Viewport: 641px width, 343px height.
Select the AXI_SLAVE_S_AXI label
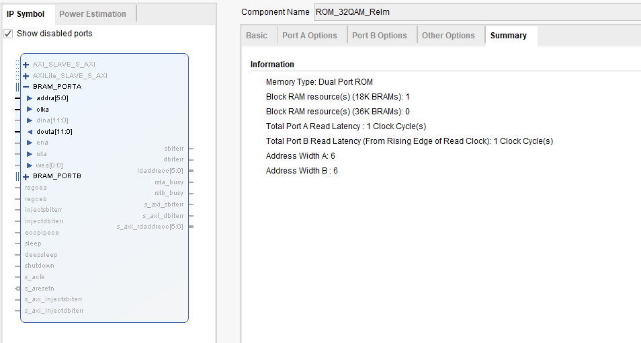click(x=65, y=65)
